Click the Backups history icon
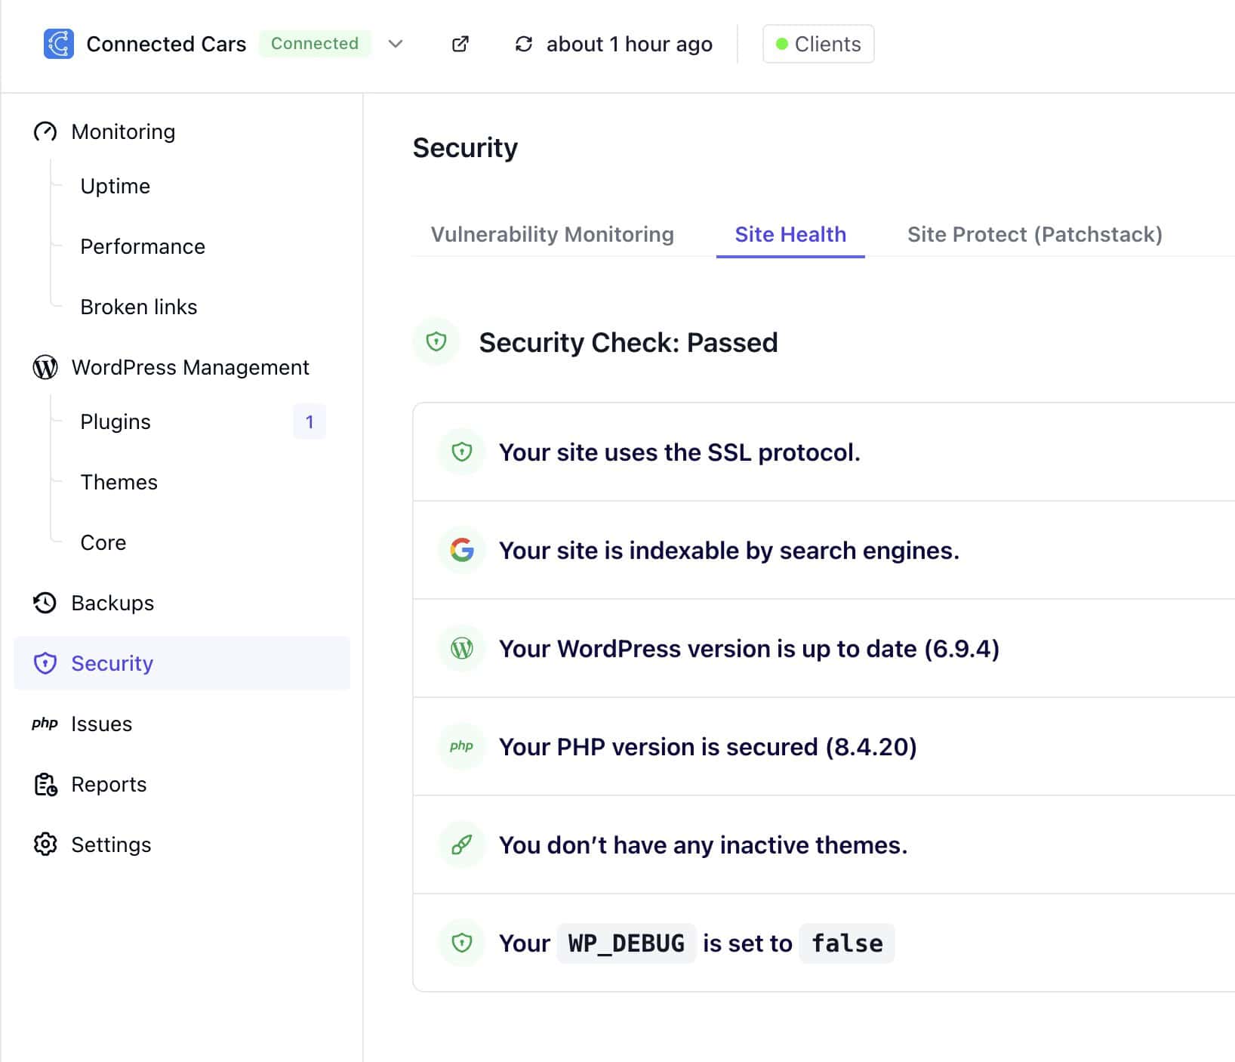The image size is (1235, 1062). [45, 603]
